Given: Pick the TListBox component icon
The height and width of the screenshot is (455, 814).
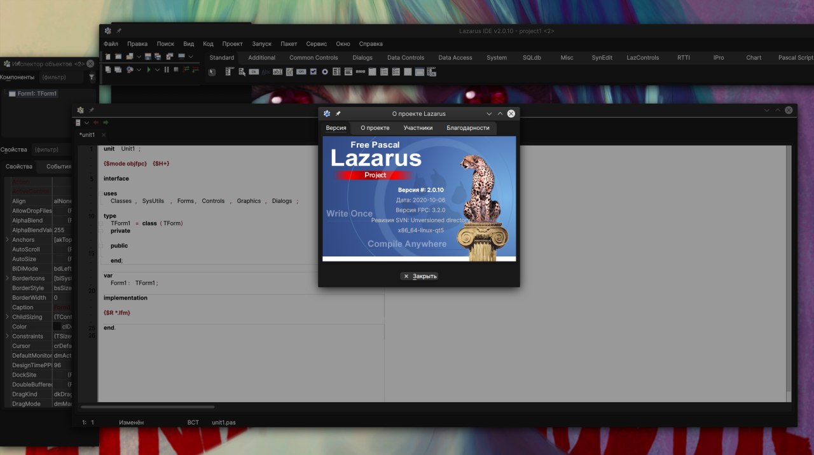Looking at the screenshot, I should click(336, 72).
